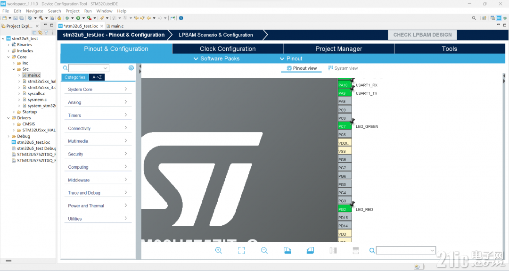Select pin PA9 on the chip
Image resolution: width=509 pixels, height=271 pixels.
tap(345, 93)
